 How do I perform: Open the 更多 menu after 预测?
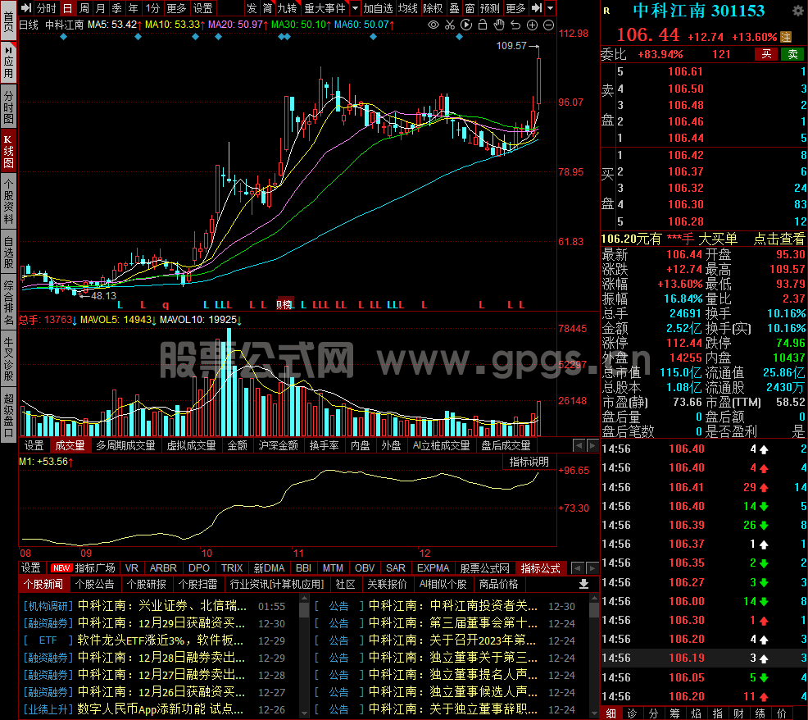pyautogui.click(x=515, y=8)
